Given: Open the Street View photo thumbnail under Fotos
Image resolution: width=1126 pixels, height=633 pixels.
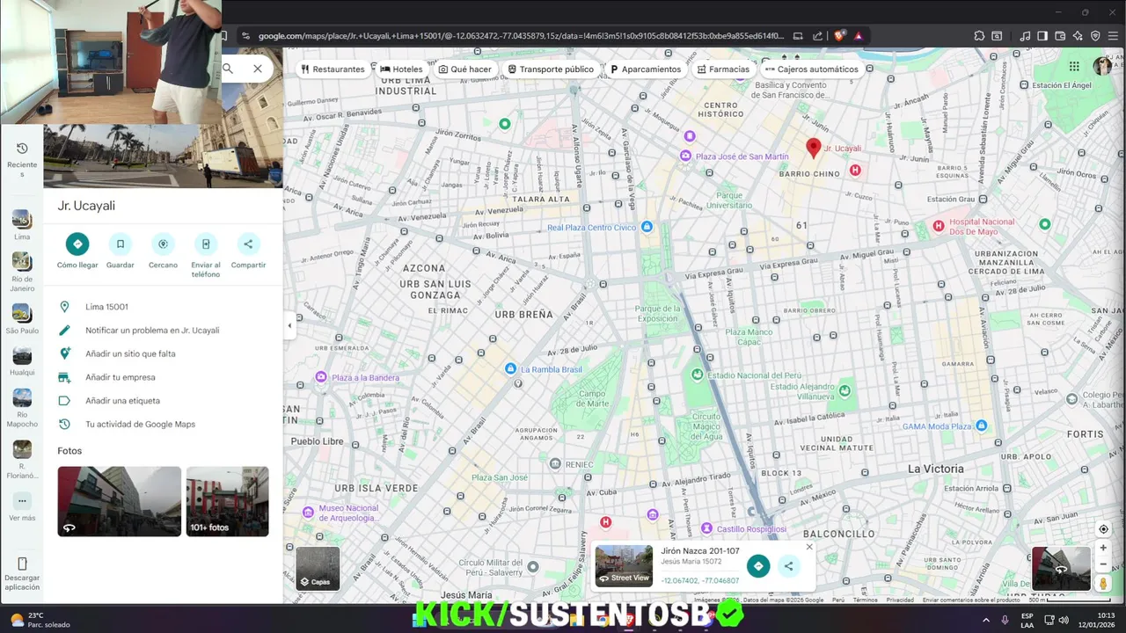Looking at the screenshot, I should click(x=120, y=501).
